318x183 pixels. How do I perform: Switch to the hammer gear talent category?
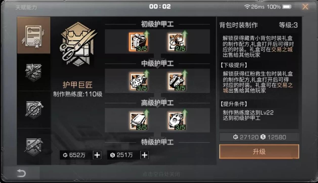click(x=34, y=110)
